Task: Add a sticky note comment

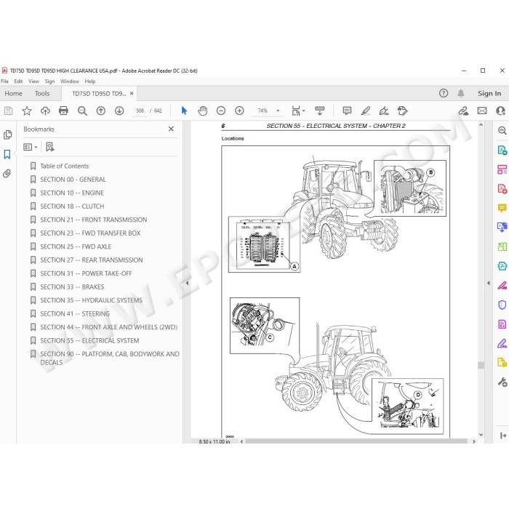Action: point(347,111)
